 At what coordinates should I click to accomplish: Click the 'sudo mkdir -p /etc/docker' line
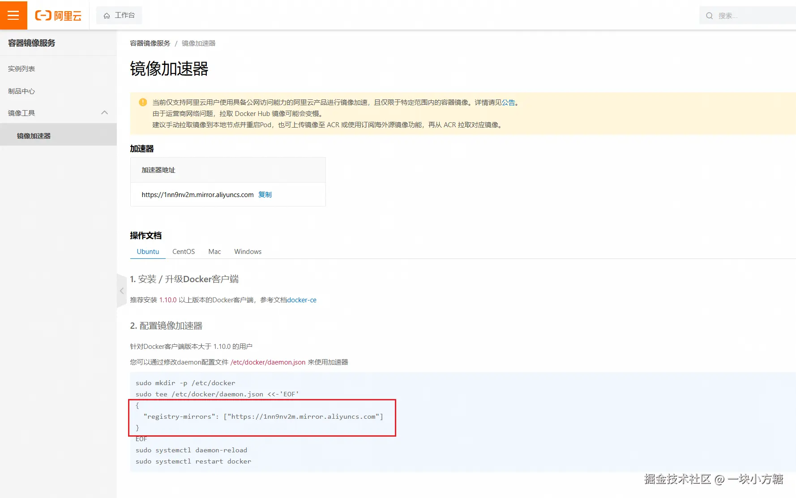pos(185,383)
